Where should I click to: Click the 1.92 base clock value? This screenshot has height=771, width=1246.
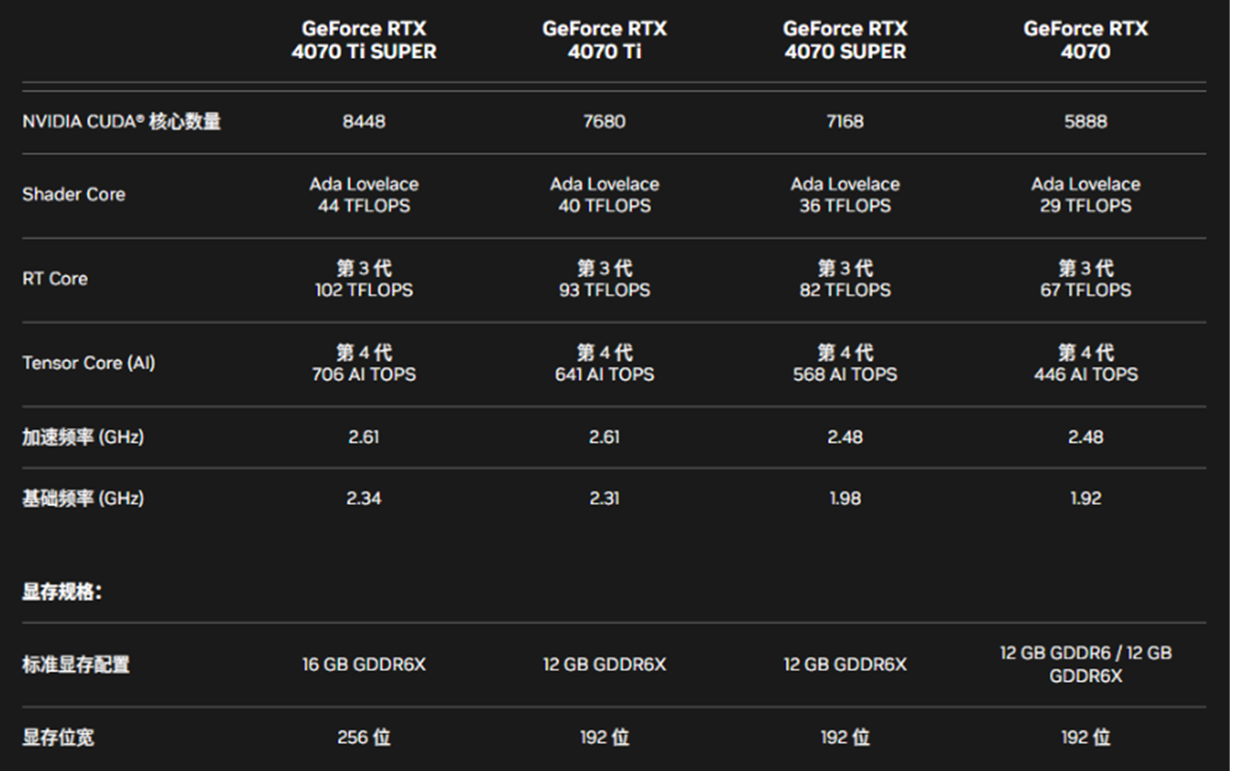pyautogui.click(x=1086, y=498)
